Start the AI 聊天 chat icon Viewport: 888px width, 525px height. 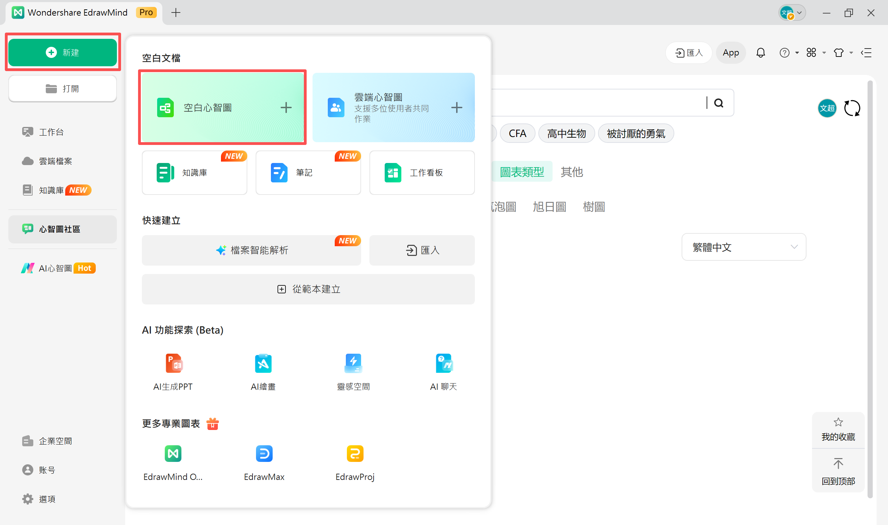click(x=444, y=363)
